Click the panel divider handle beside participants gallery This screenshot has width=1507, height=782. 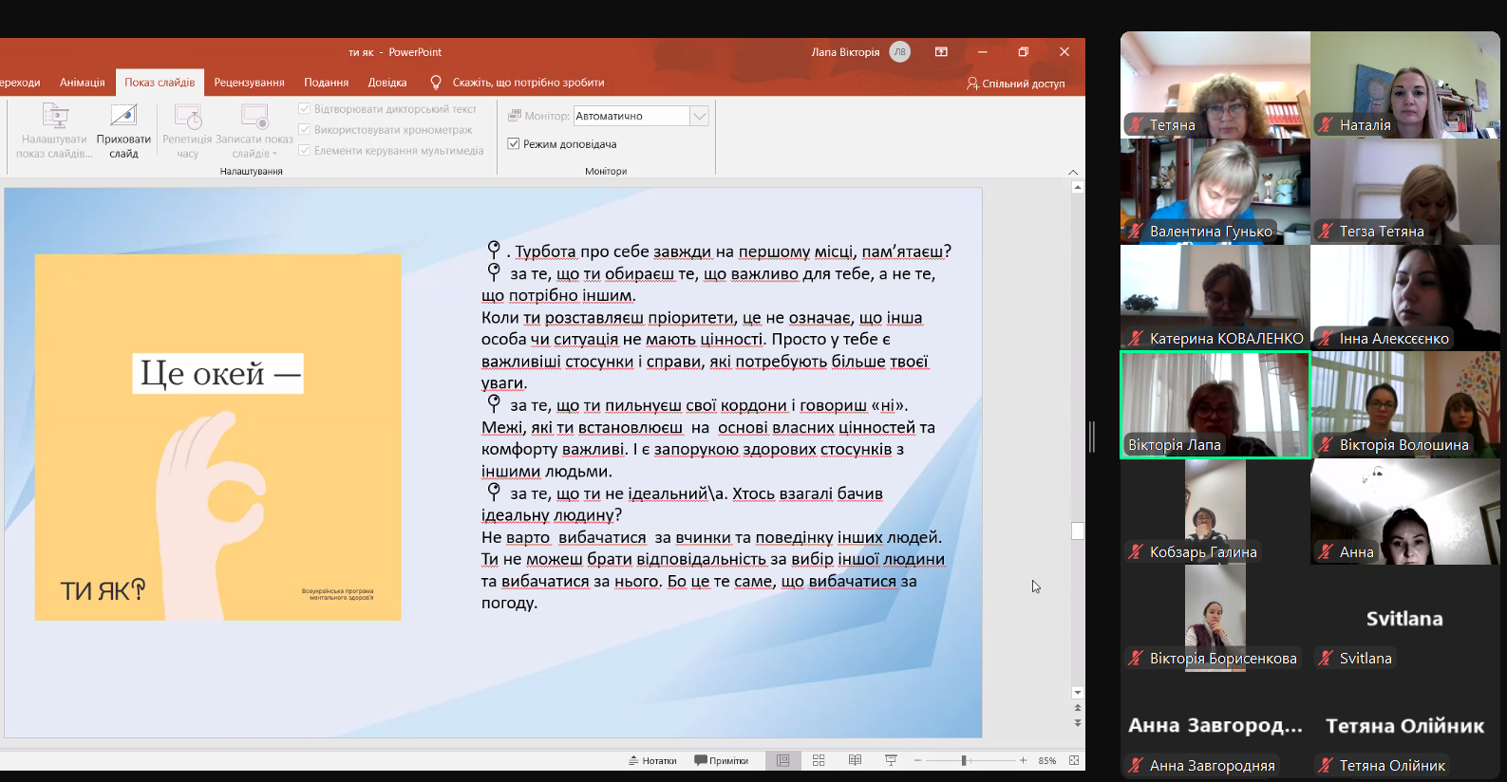pos(1092,437)
